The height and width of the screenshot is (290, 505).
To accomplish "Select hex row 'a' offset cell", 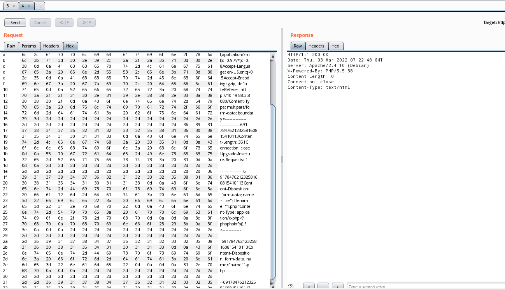I will point(4,54).
